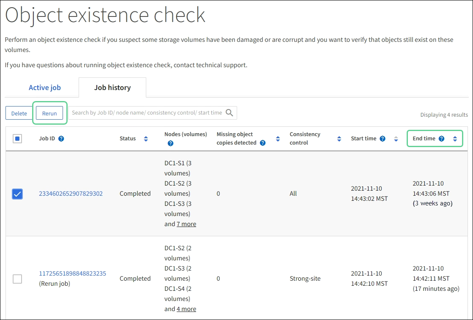Toggle the select-all checkbox in header
Image resolution: width=473 pixels, height=320 pixels.
click(17, 139)
